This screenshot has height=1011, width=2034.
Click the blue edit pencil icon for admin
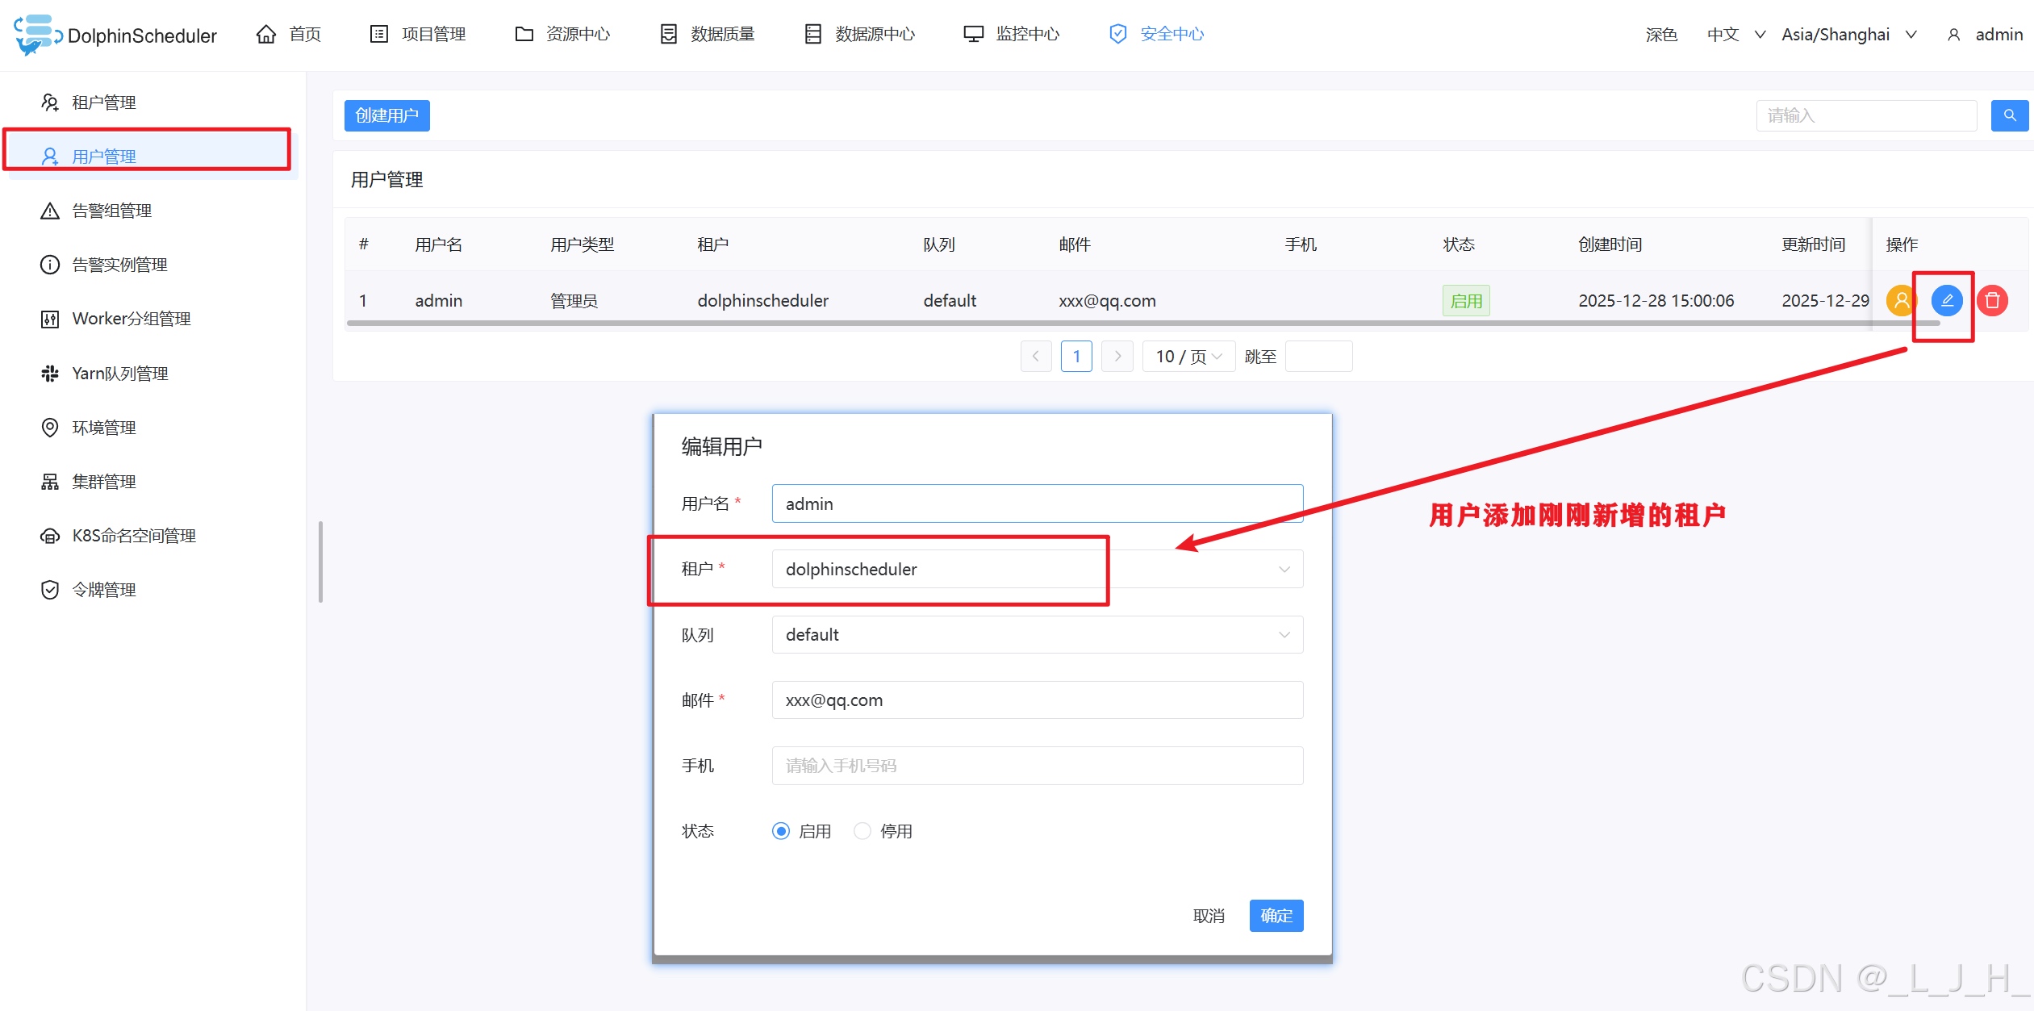1946,300
